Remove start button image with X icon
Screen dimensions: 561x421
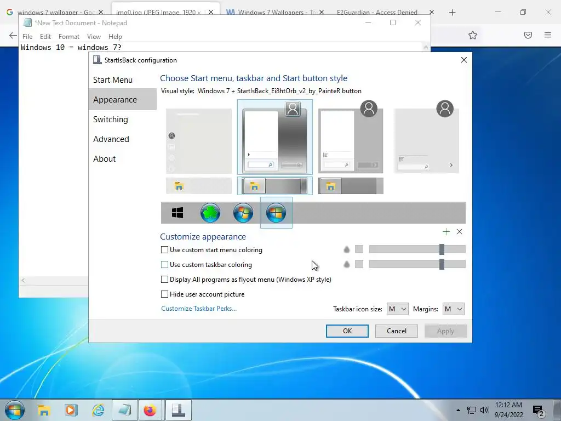pos(460,232)
